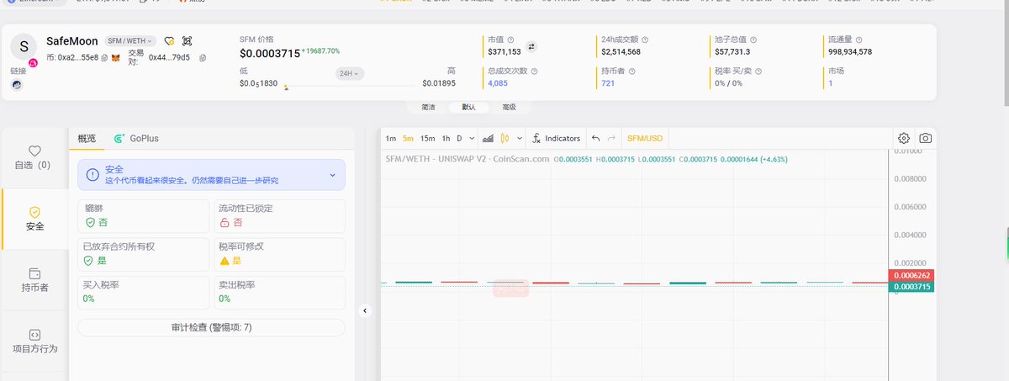Click market count 1
The height and width of the screenshot is (381, 1009).
coord(831,83)
